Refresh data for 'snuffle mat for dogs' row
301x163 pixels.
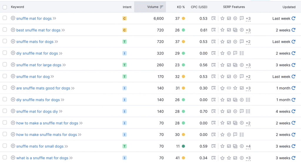293,18
